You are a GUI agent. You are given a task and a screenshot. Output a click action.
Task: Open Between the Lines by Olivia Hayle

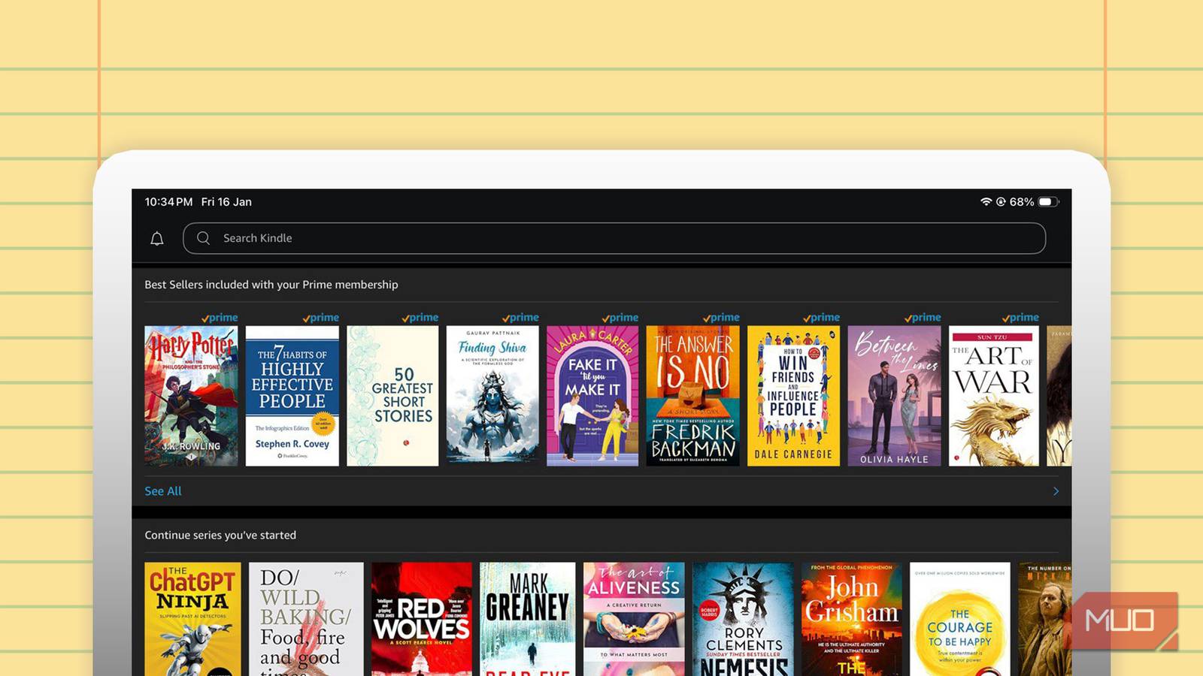895,397
